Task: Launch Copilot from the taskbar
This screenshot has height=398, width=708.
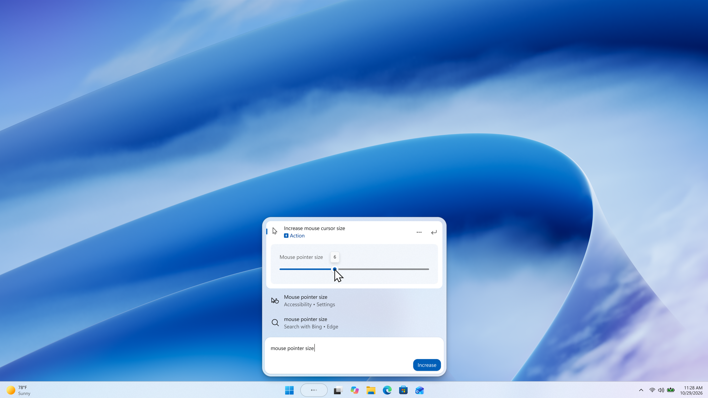Action: click(x=355, y=390)
